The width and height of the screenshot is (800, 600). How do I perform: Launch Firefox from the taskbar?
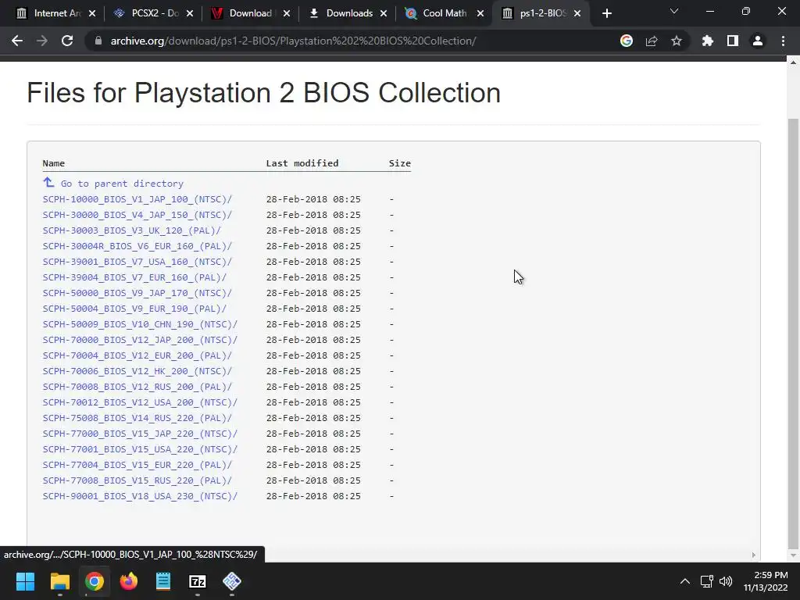coord(129,581)
